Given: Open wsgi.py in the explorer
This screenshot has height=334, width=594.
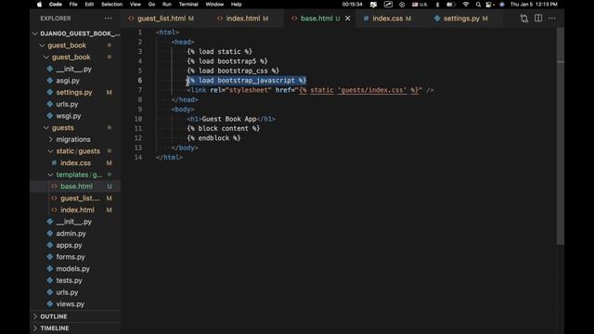Looking at the screenshot, I should (x=68, y=116).
